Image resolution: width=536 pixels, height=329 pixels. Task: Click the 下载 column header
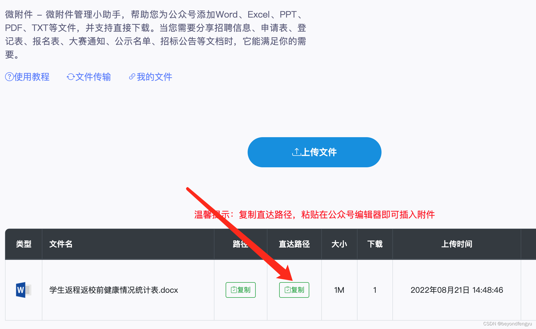pos(375,244)
